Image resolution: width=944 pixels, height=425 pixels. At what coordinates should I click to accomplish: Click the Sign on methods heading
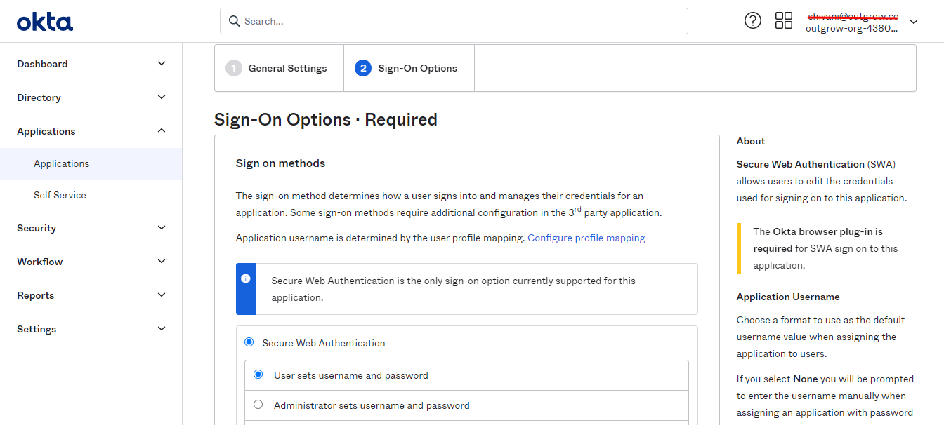(x=280, y=163)
